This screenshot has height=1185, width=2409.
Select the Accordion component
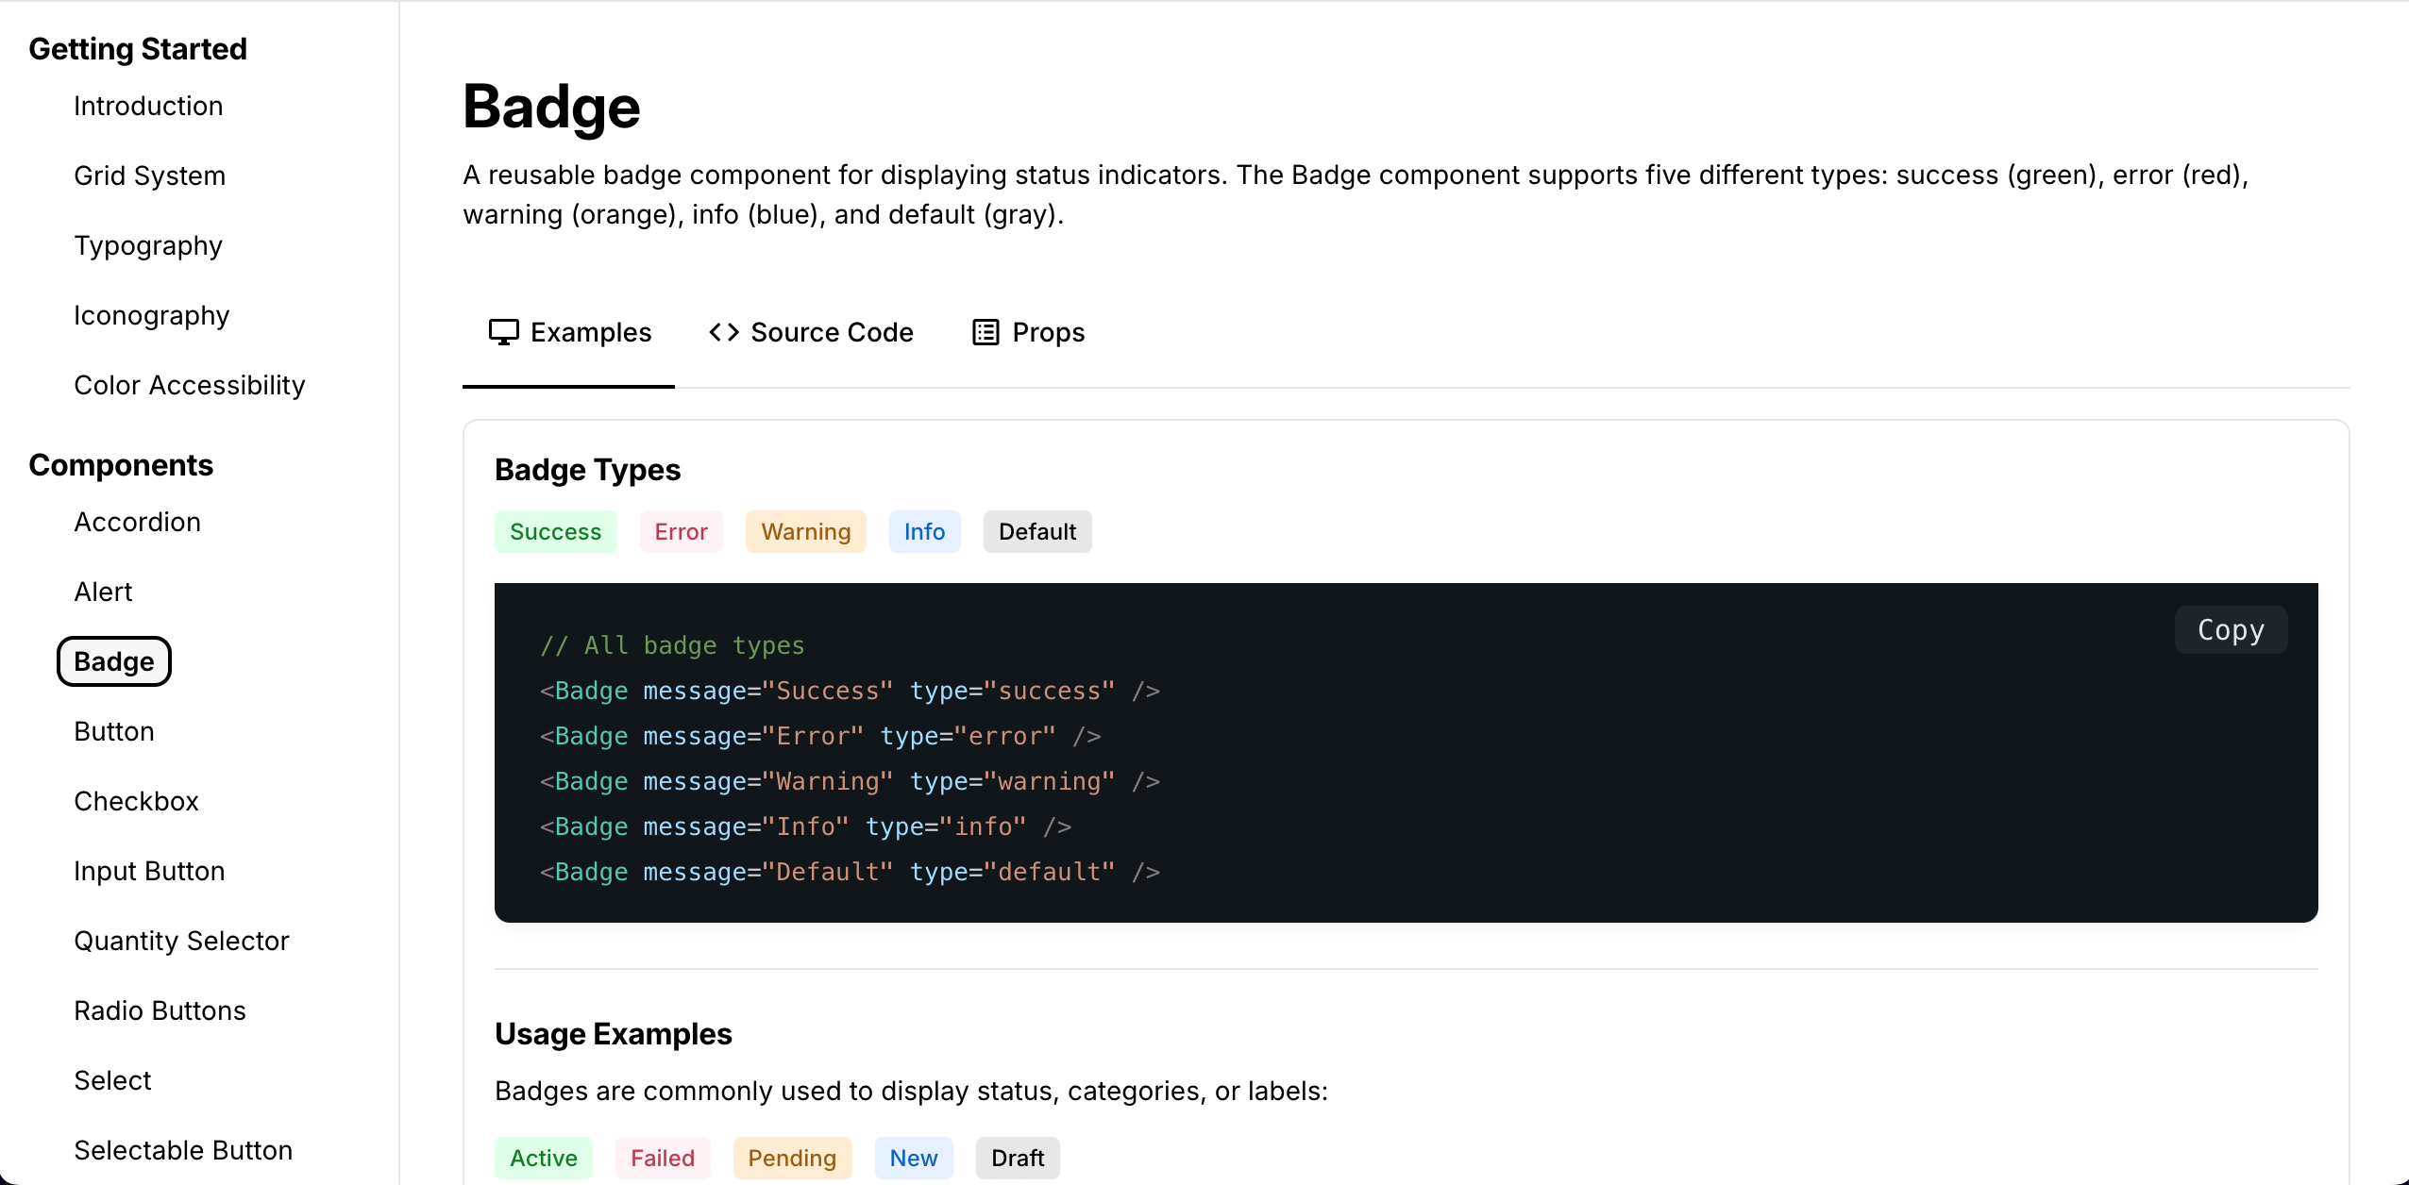point(137,522)
